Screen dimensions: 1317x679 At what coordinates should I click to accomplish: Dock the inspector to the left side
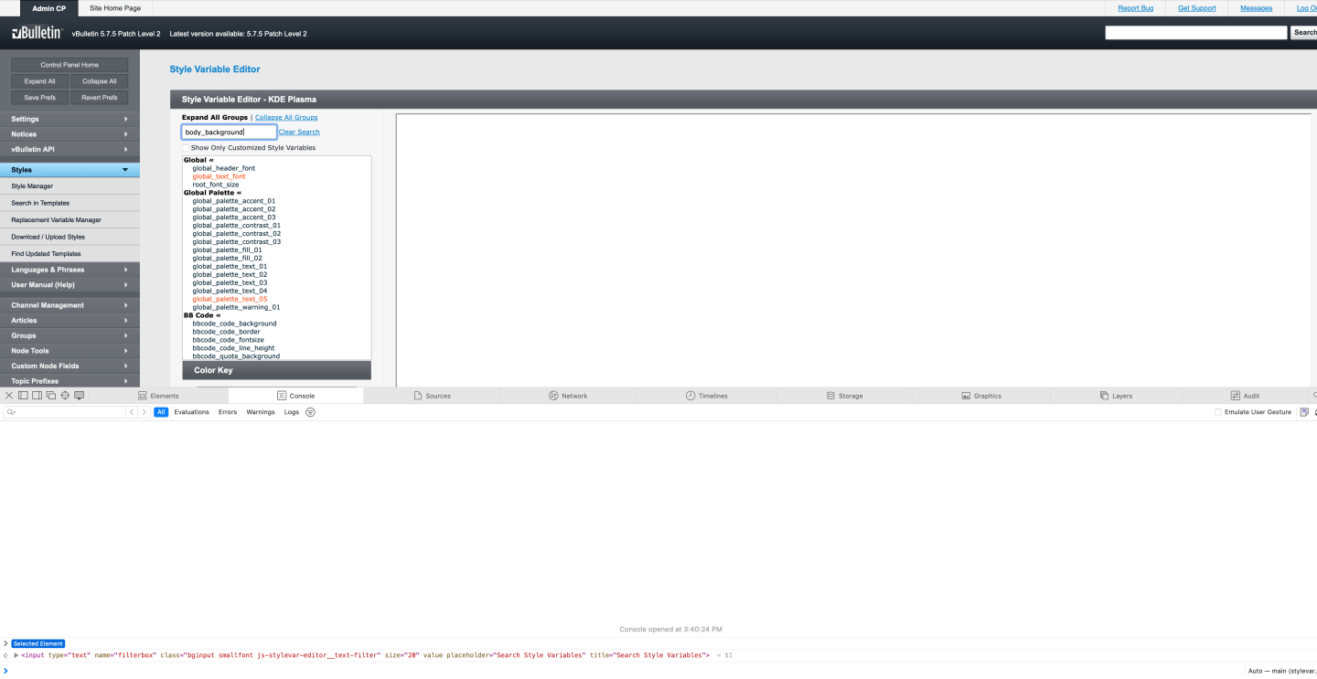[23, 396]
